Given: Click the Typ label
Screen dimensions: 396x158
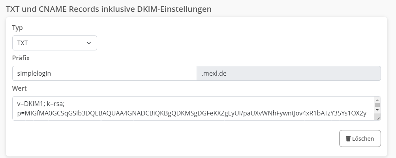Looking at the screenshot, I should 17,28.
